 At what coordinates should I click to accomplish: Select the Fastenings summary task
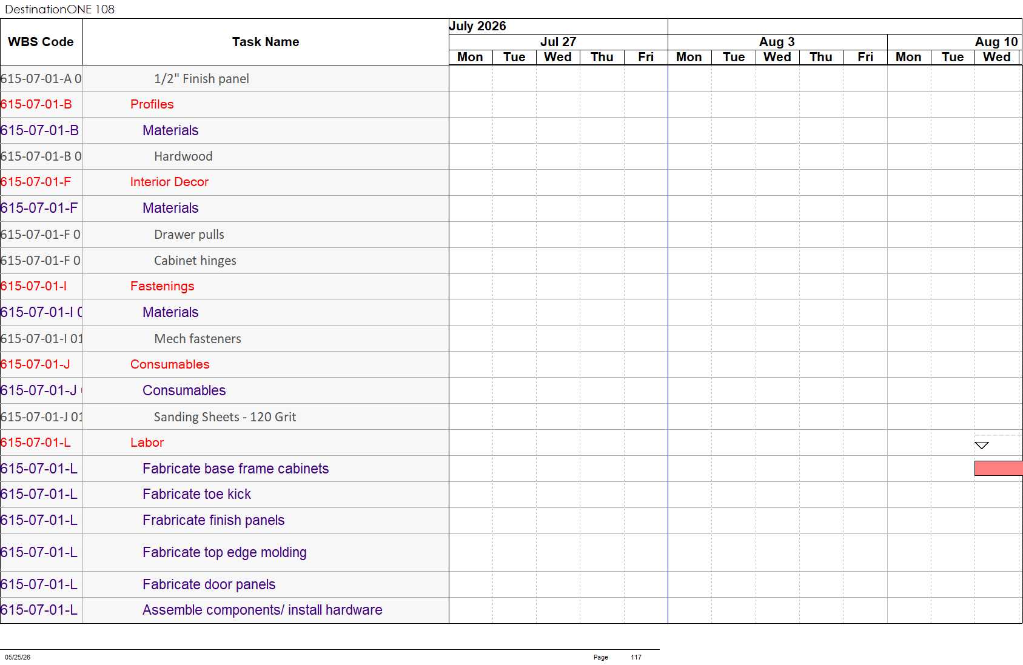[162, 286]
